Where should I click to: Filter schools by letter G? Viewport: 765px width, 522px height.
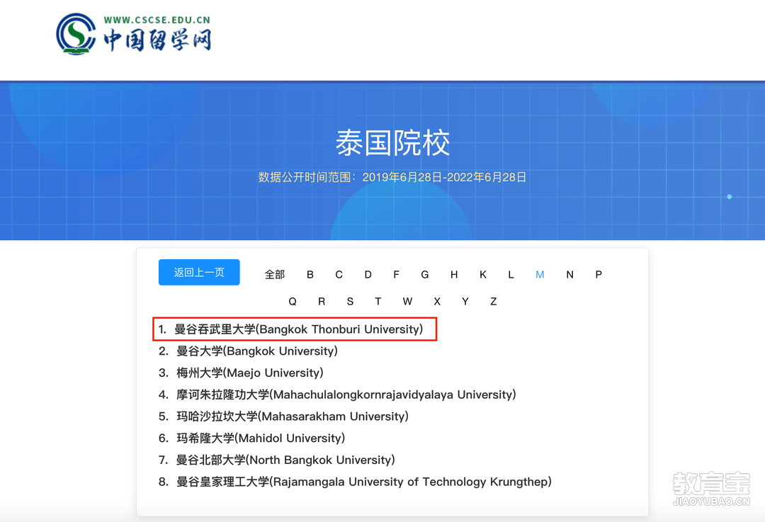tap(425, 275)
